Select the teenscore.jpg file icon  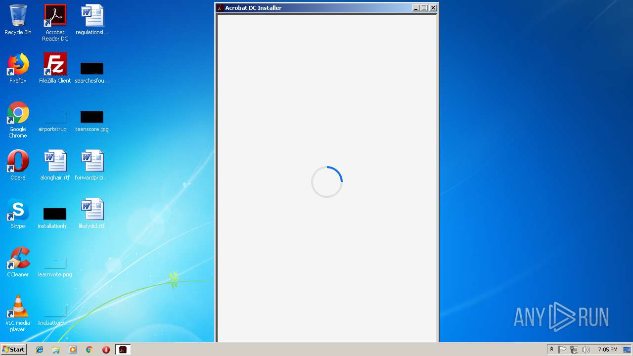(92, 121)
